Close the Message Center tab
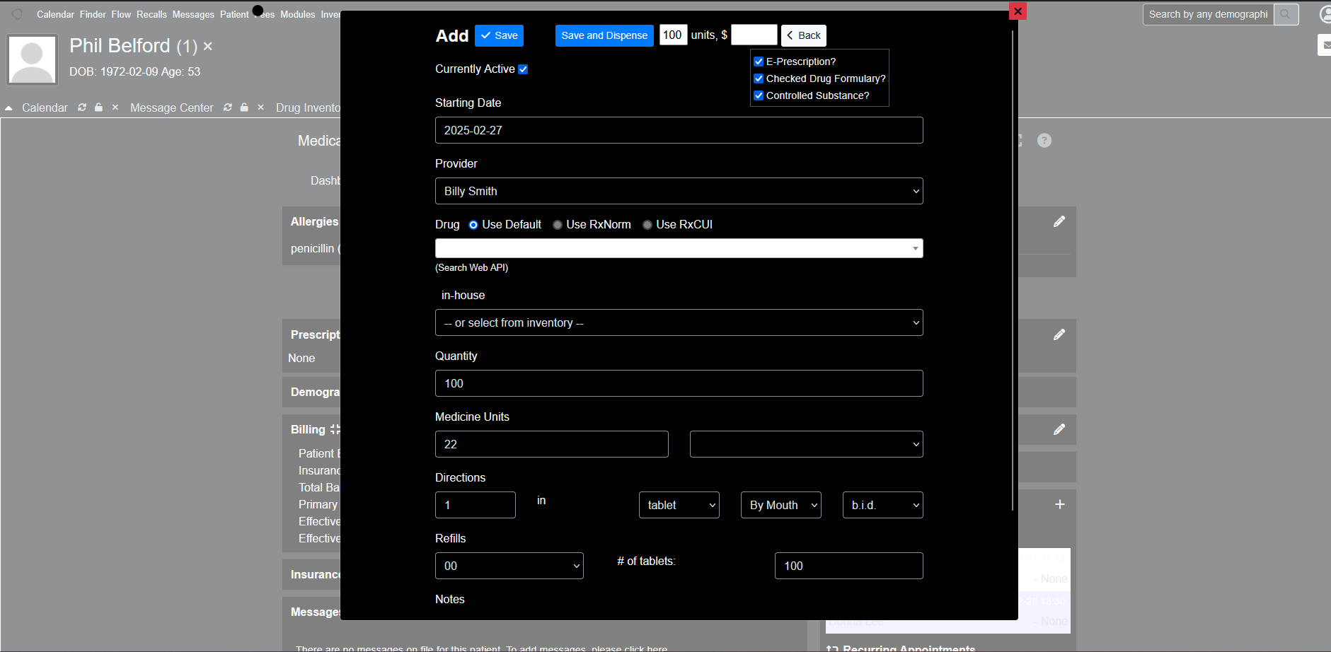Screen dimensions: 1331x652 (261, 107)
